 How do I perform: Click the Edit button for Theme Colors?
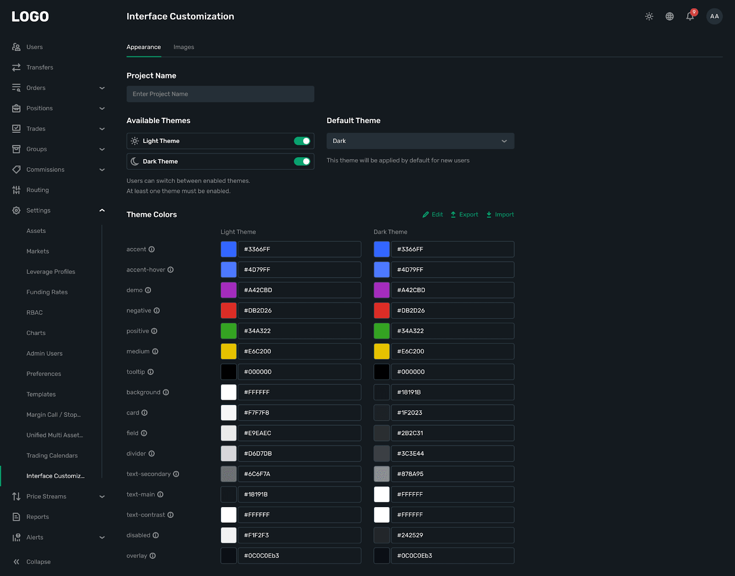pyautogui.click(x=432, y=214)
